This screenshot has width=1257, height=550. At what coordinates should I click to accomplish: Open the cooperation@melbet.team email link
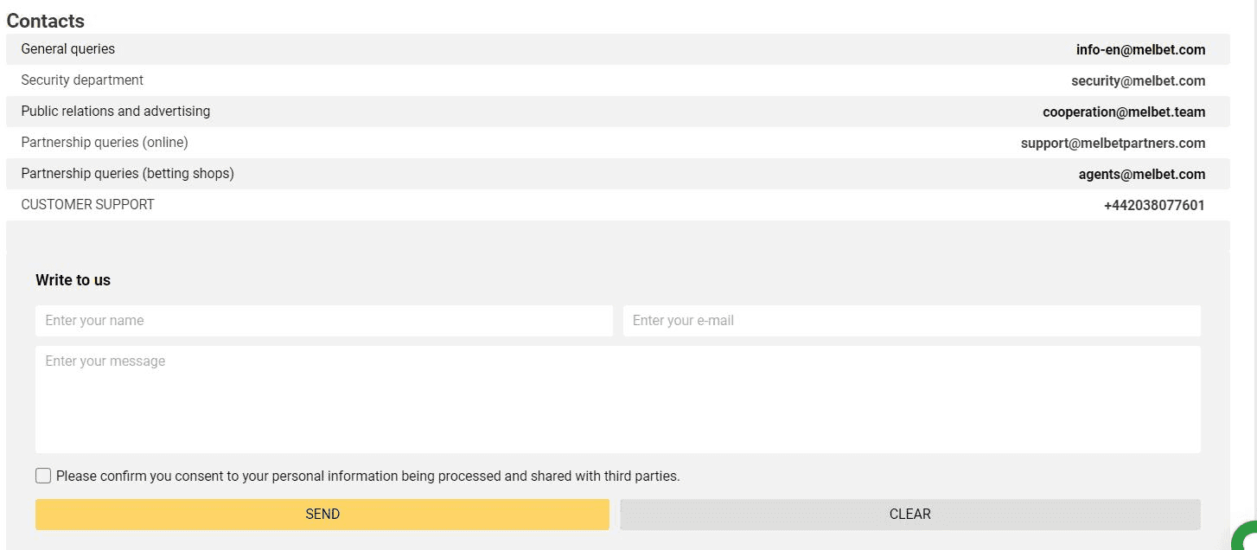(x=1124, y=112)
